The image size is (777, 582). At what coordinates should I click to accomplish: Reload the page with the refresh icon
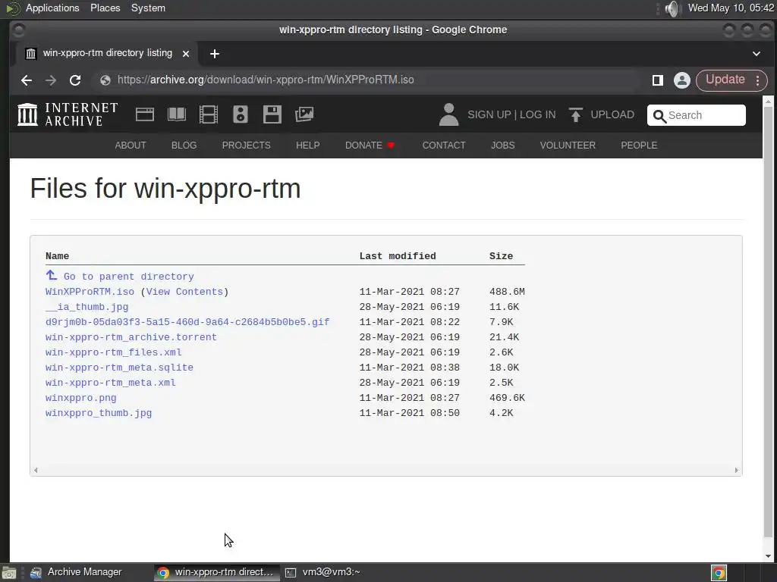click(75, 80)
